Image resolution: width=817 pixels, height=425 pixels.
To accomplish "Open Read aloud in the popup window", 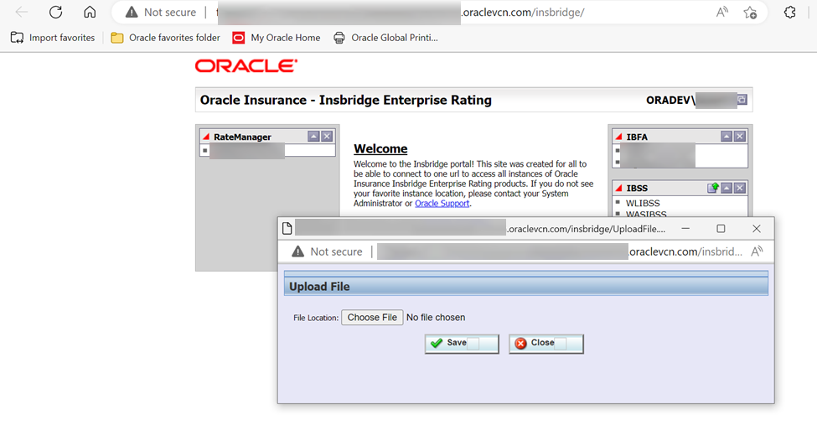I will pyautogui.click(x=757, y=251).
